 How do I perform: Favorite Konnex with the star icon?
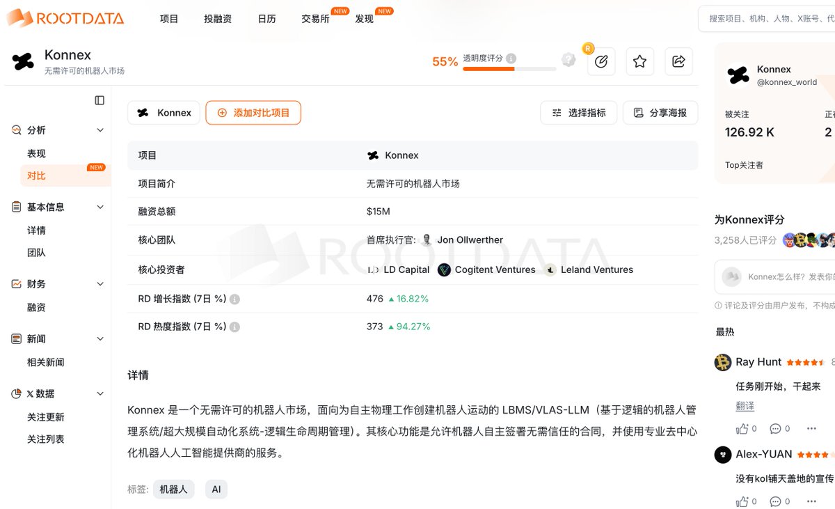[x=639, y=61]
